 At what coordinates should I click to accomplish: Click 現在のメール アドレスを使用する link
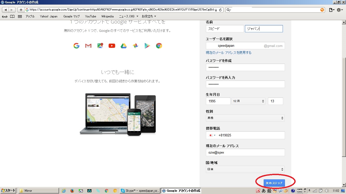point(229,53)
